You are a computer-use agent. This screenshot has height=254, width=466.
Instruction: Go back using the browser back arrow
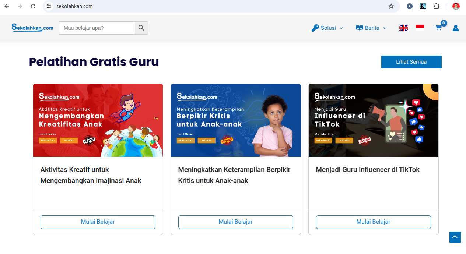(x=7, y=6)
